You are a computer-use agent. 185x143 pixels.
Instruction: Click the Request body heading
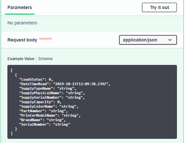click(22, 40)
